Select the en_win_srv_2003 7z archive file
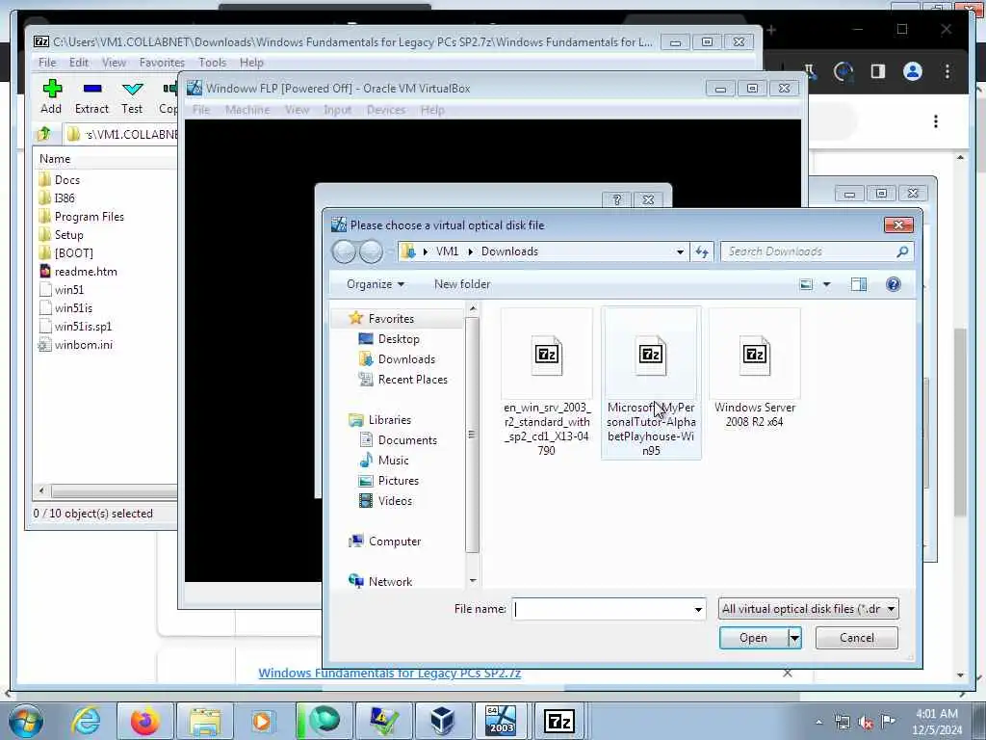 pyautogui.click(x=547, y=383)
